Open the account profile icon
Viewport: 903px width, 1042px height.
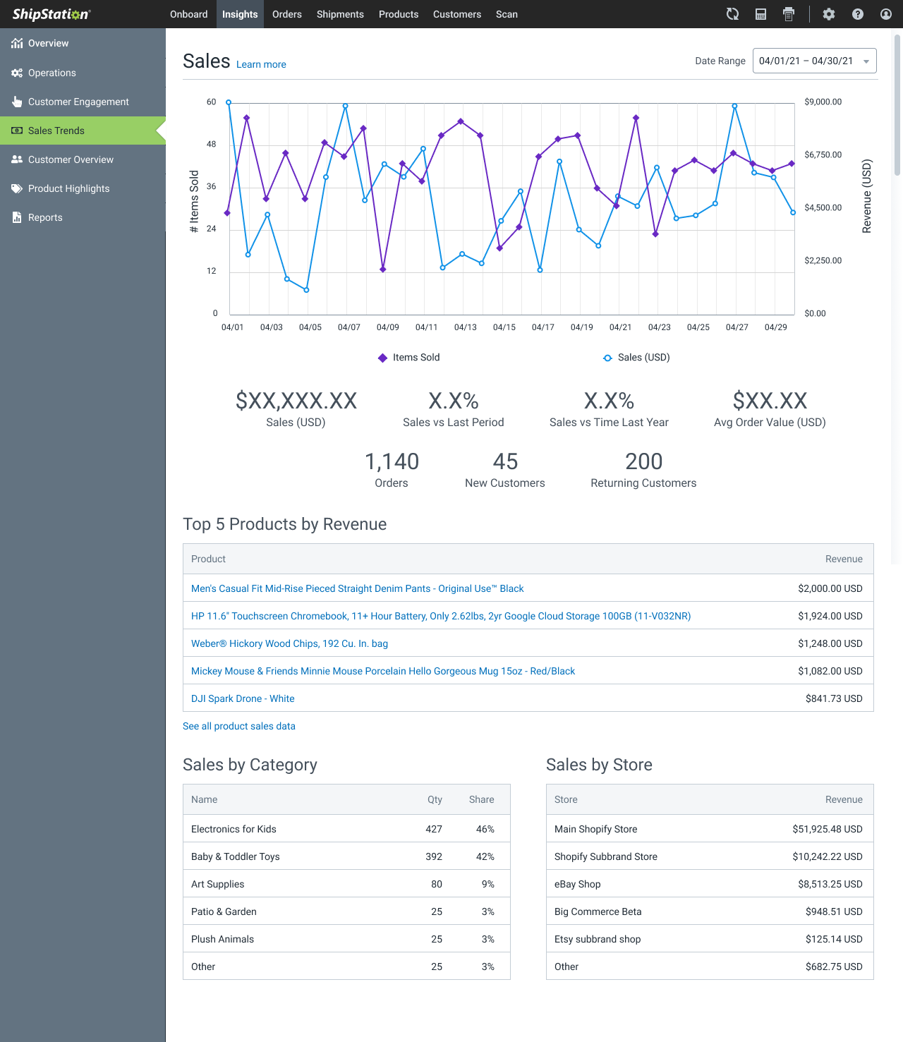[x=885, y=14]
